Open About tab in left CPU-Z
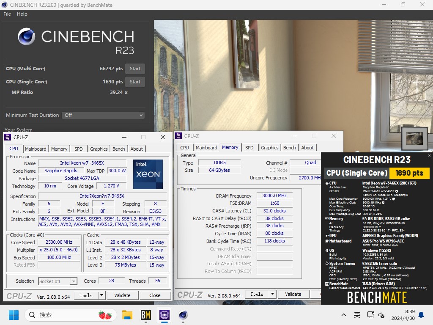 tap(137, 149)
